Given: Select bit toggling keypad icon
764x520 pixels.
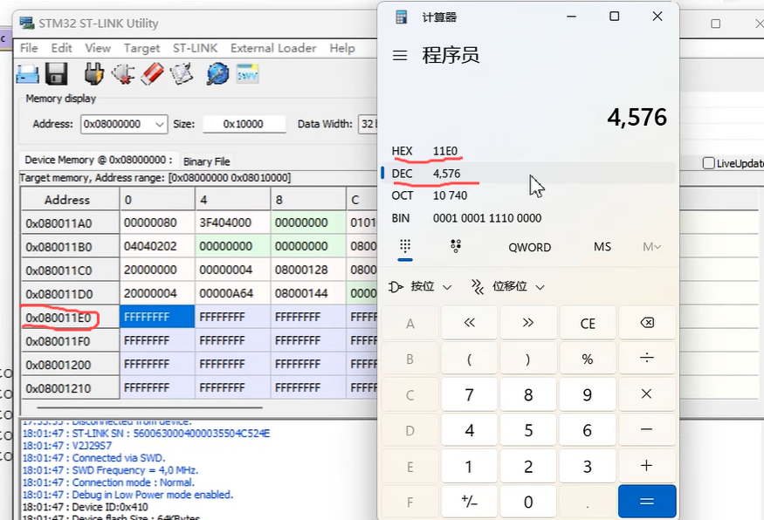Looking at the screenshot, I should point(456,246).
